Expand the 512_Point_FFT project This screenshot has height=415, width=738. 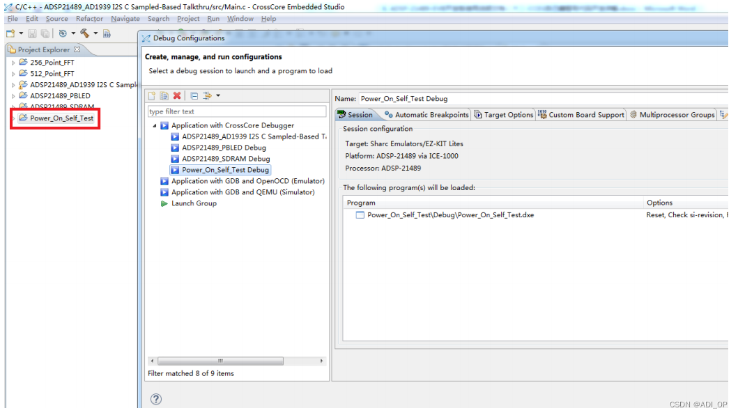[13, 74]
